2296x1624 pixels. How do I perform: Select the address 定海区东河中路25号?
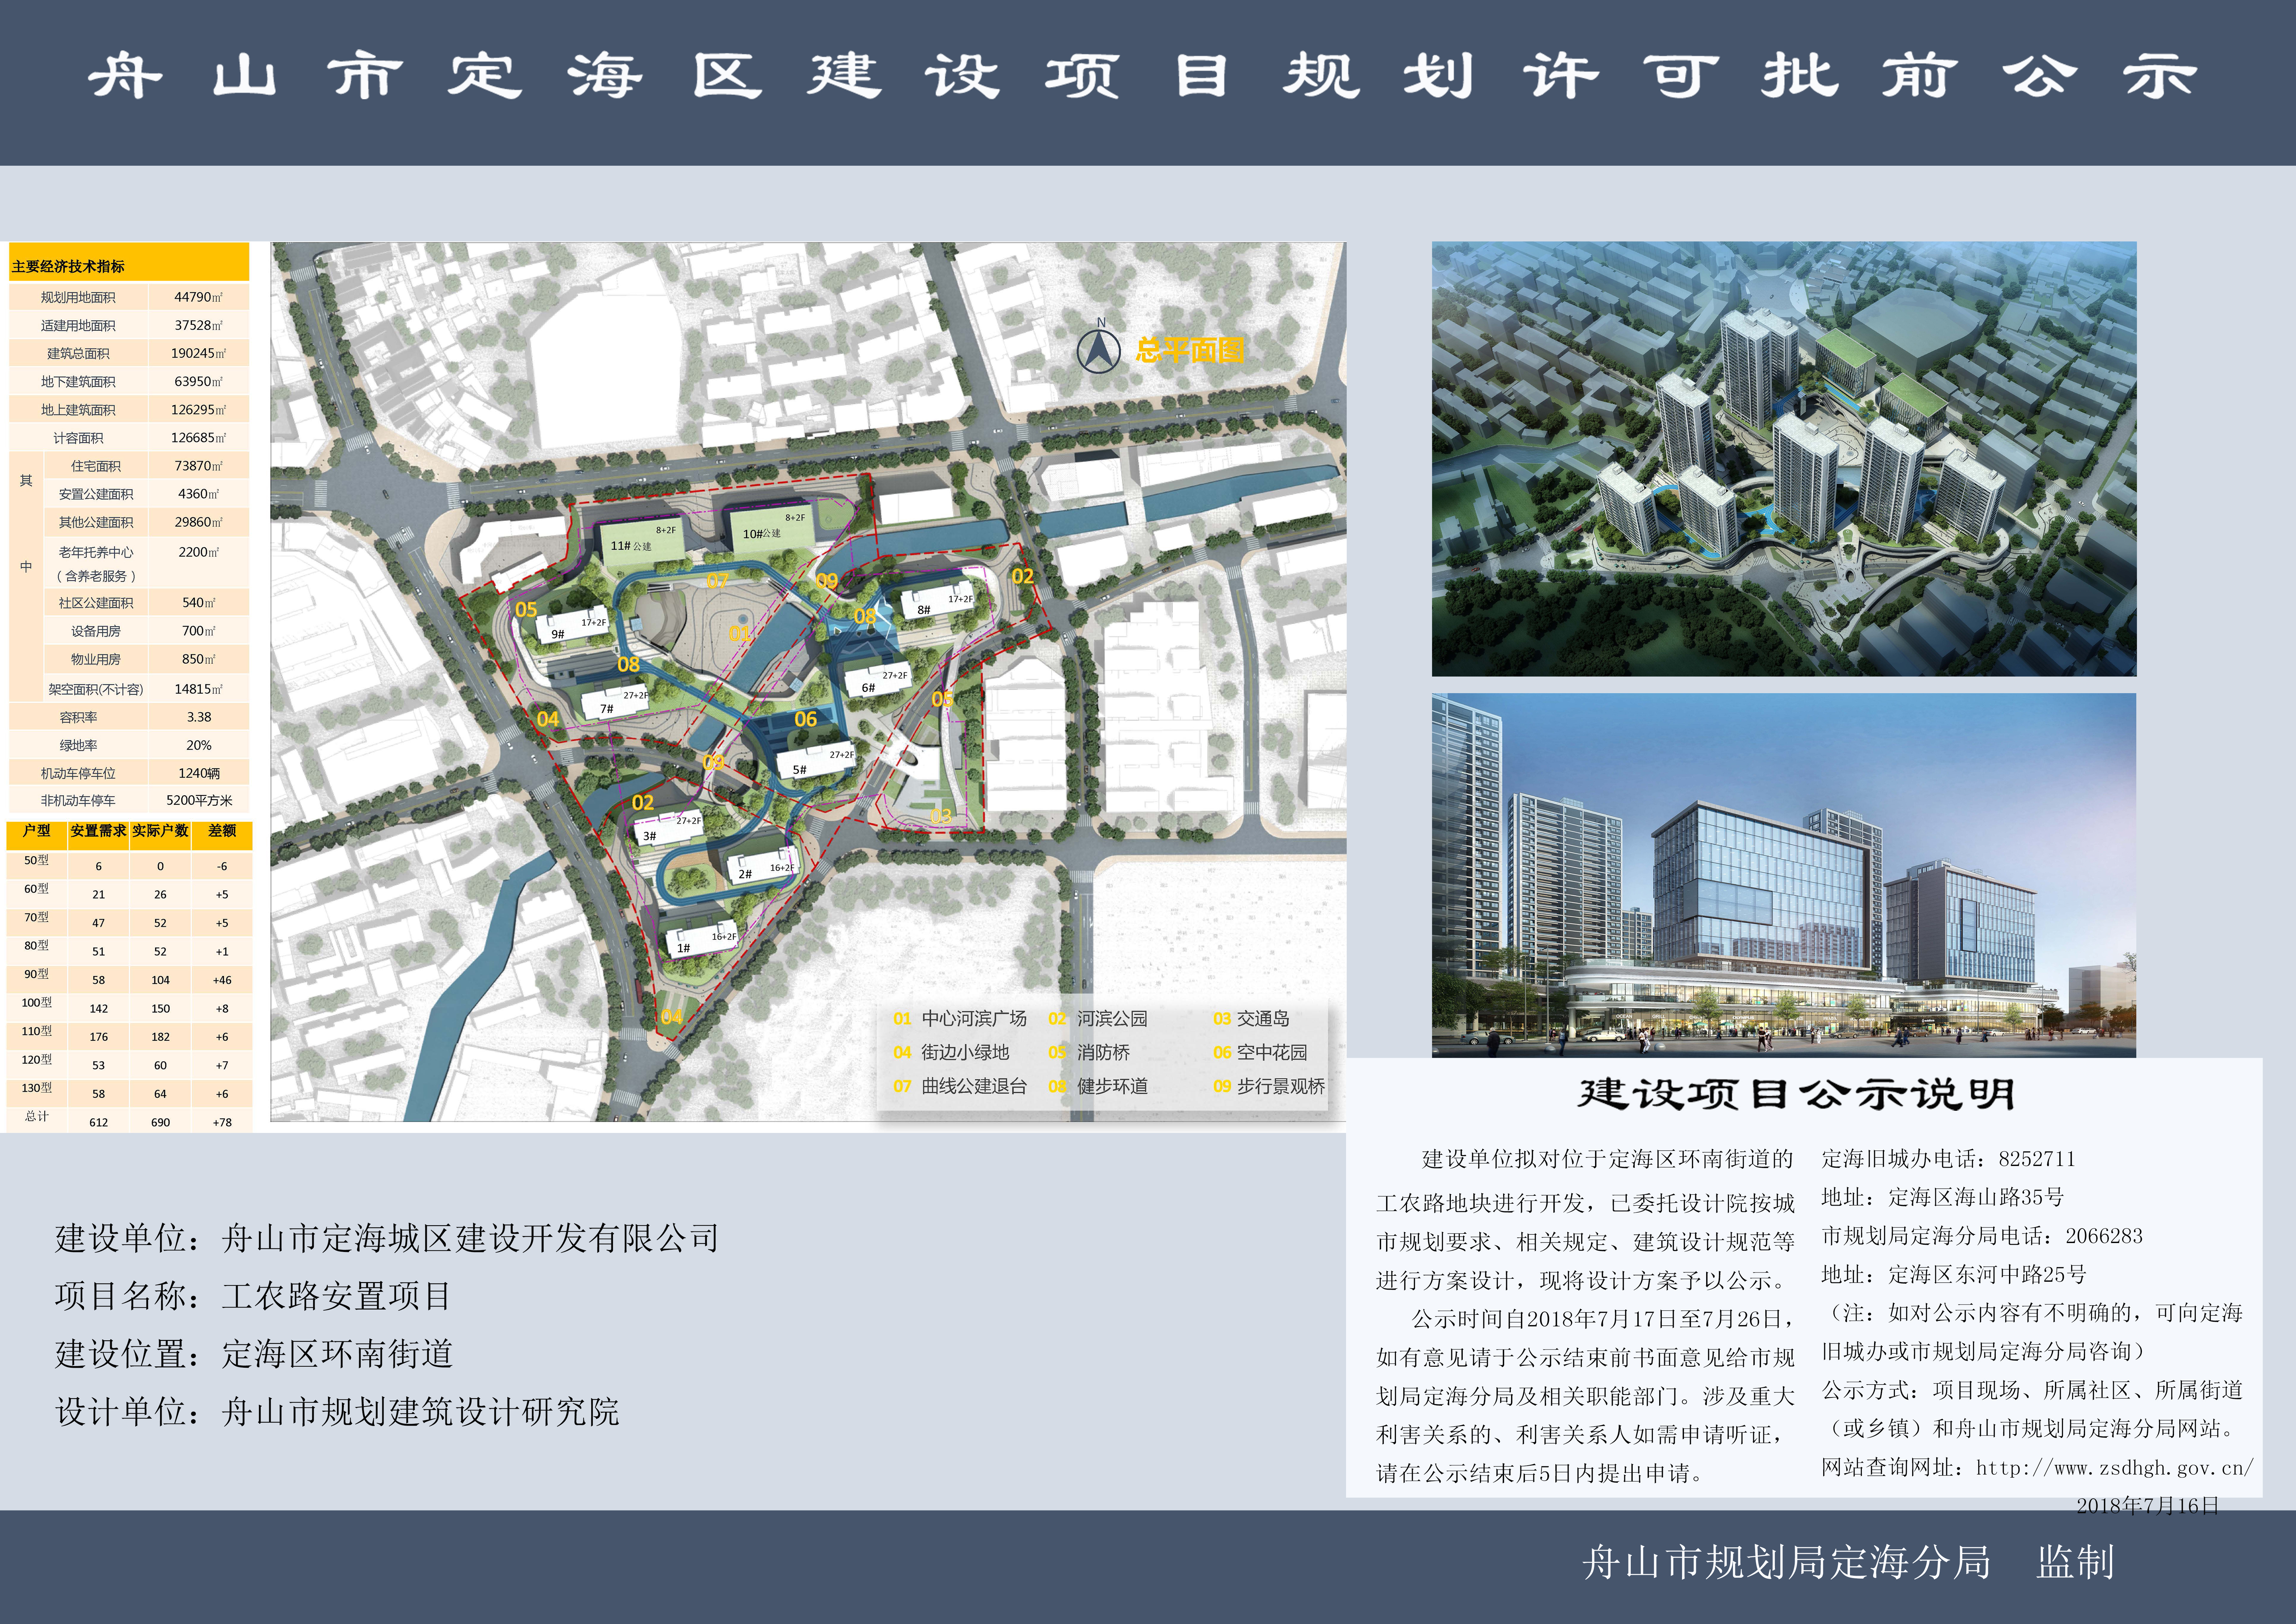[1987, 1275]
